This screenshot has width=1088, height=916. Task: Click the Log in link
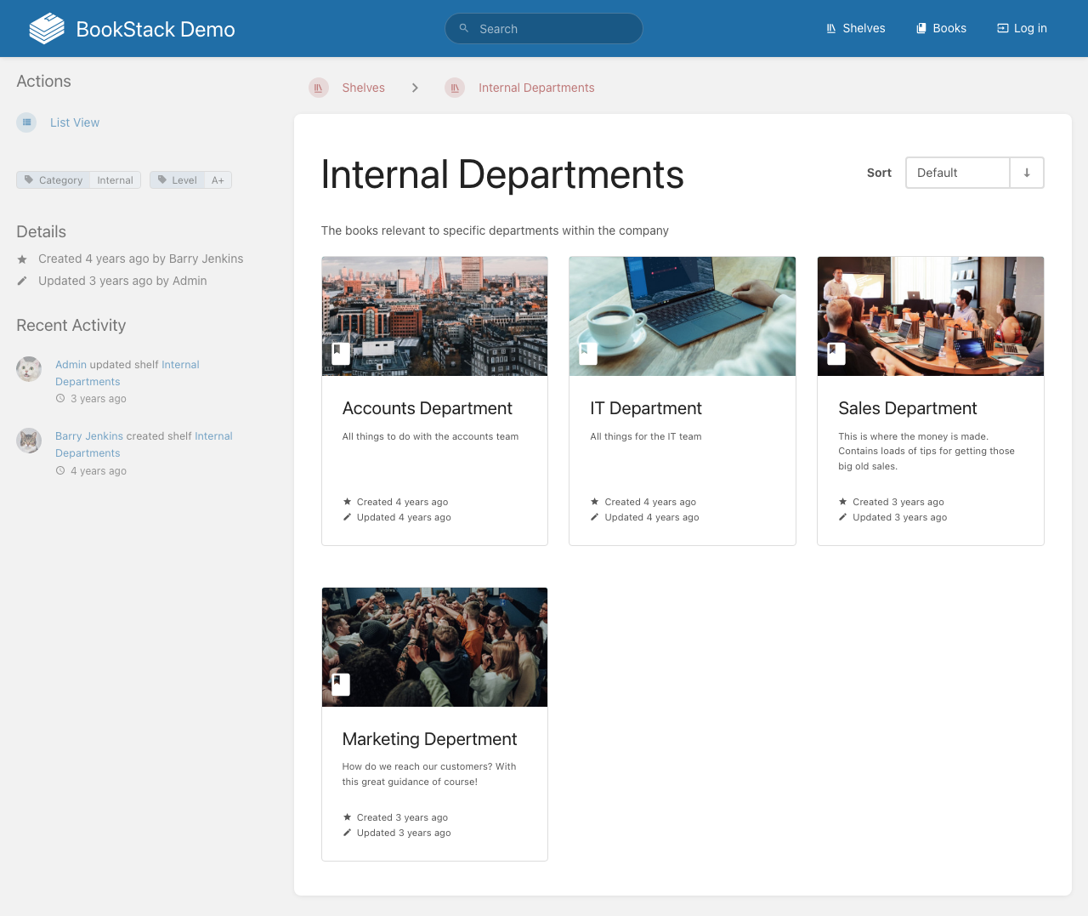coord(1022,28)
